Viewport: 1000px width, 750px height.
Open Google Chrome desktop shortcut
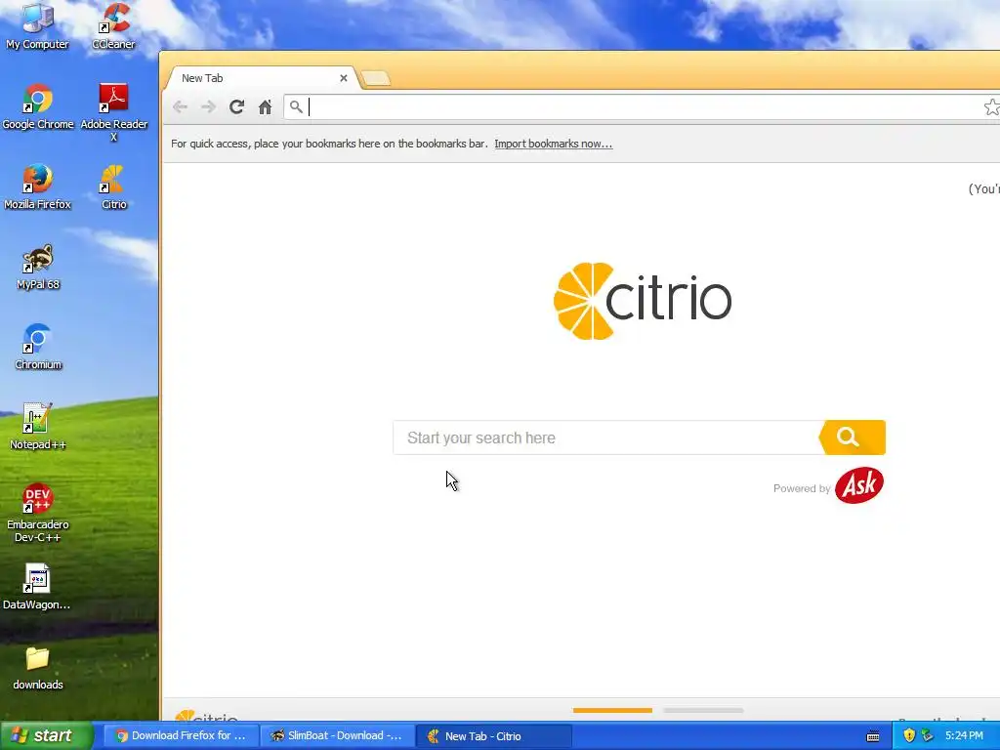coord(38,106)
